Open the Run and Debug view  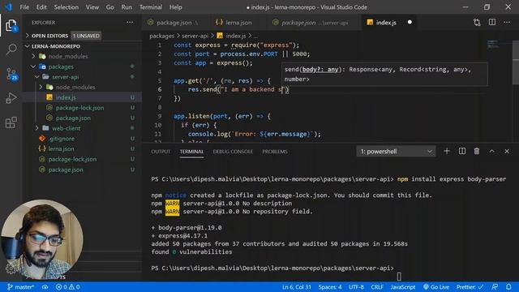[x=11, y=98]
